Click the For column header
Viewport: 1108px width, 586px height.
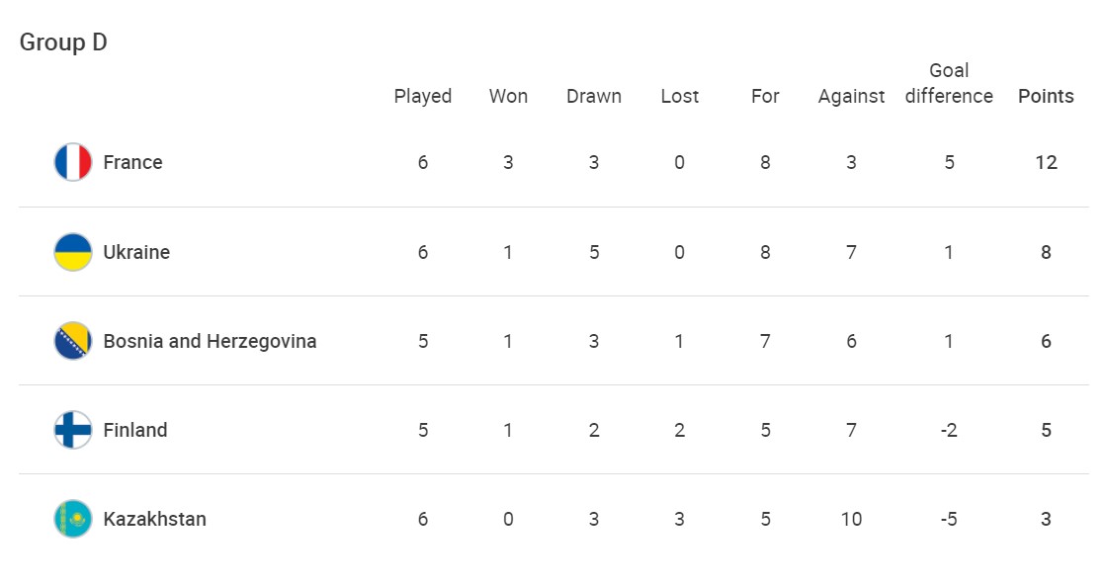[x=765, y=96]
